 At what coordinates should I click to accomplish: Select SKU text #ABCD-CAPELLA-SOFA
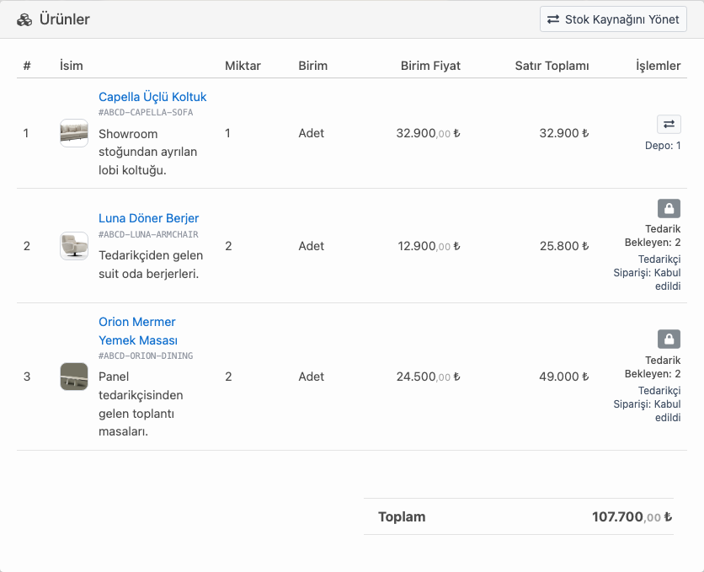pyautogui.click(x=146, y=112)
